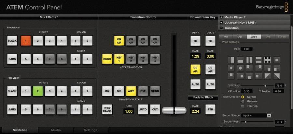Choose the left-to-right vertical wipe pattern
The height and width of the screenshot is (134, 293).
click(x=231, y=60)
